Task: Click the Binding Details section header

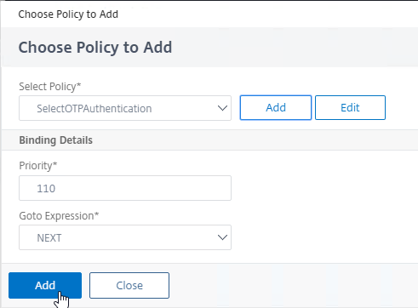Action: coord(56,140)
